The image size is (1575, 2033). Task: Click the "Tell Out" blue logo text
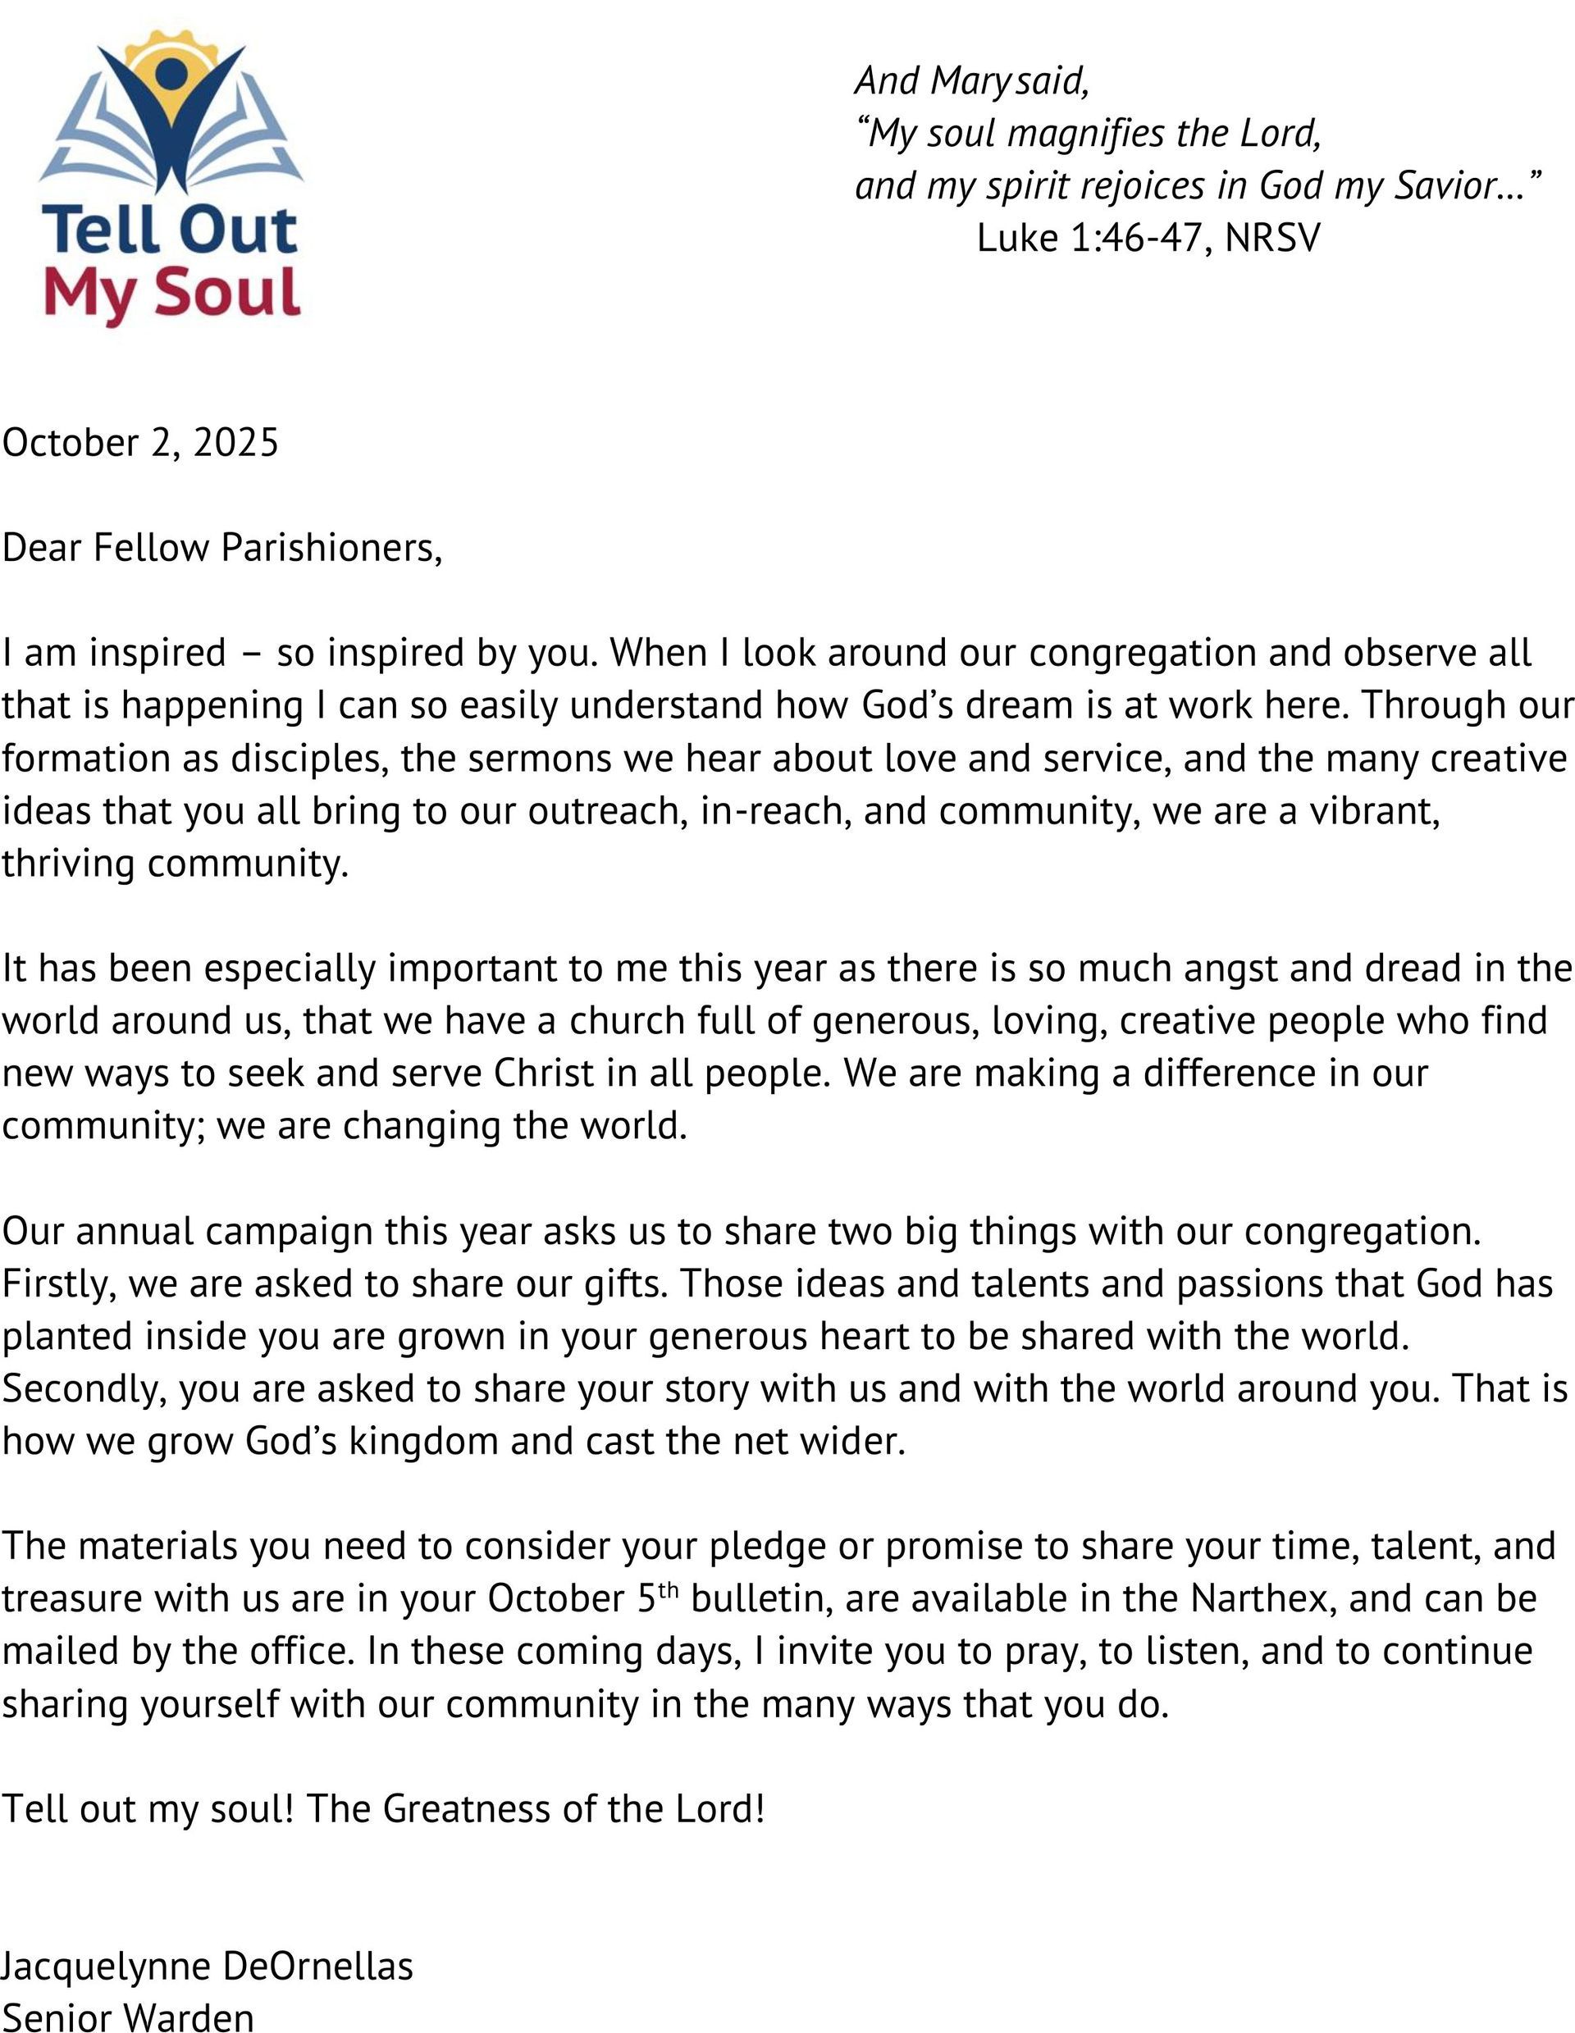tap(171, 230)
